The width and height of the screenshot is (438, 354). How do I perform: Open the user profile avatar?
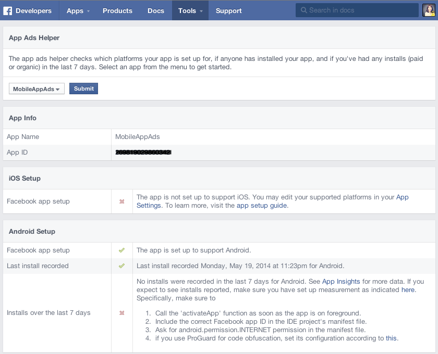[x=428, y=10]
